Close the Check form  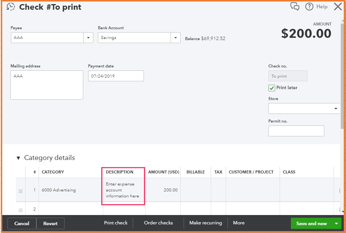(337, 6)
